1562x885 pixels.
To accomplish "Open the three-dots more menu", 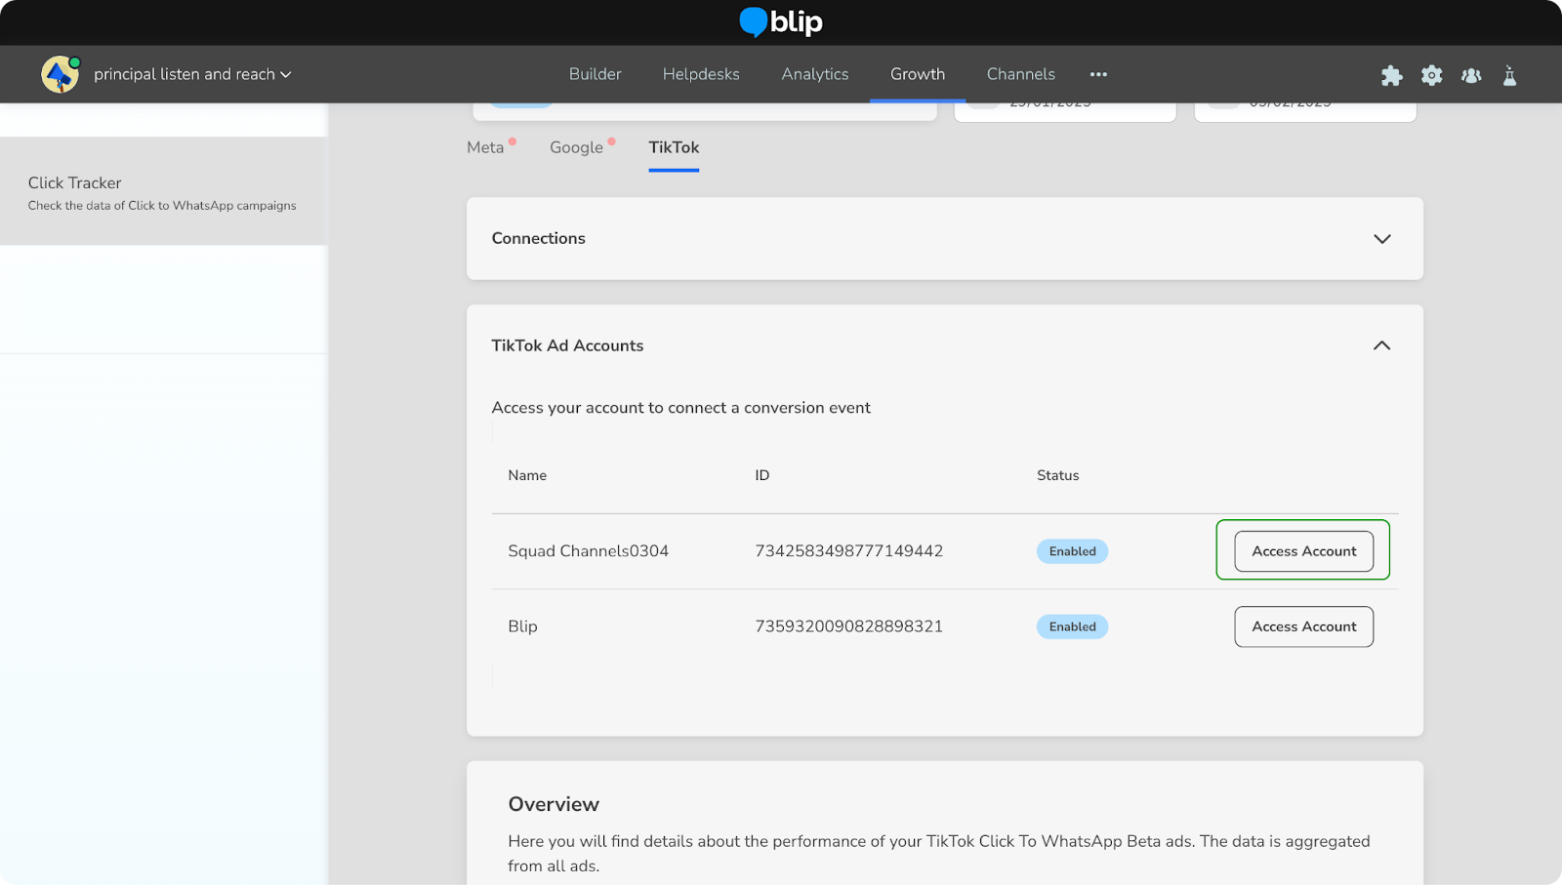I will tap(1098, 74).
